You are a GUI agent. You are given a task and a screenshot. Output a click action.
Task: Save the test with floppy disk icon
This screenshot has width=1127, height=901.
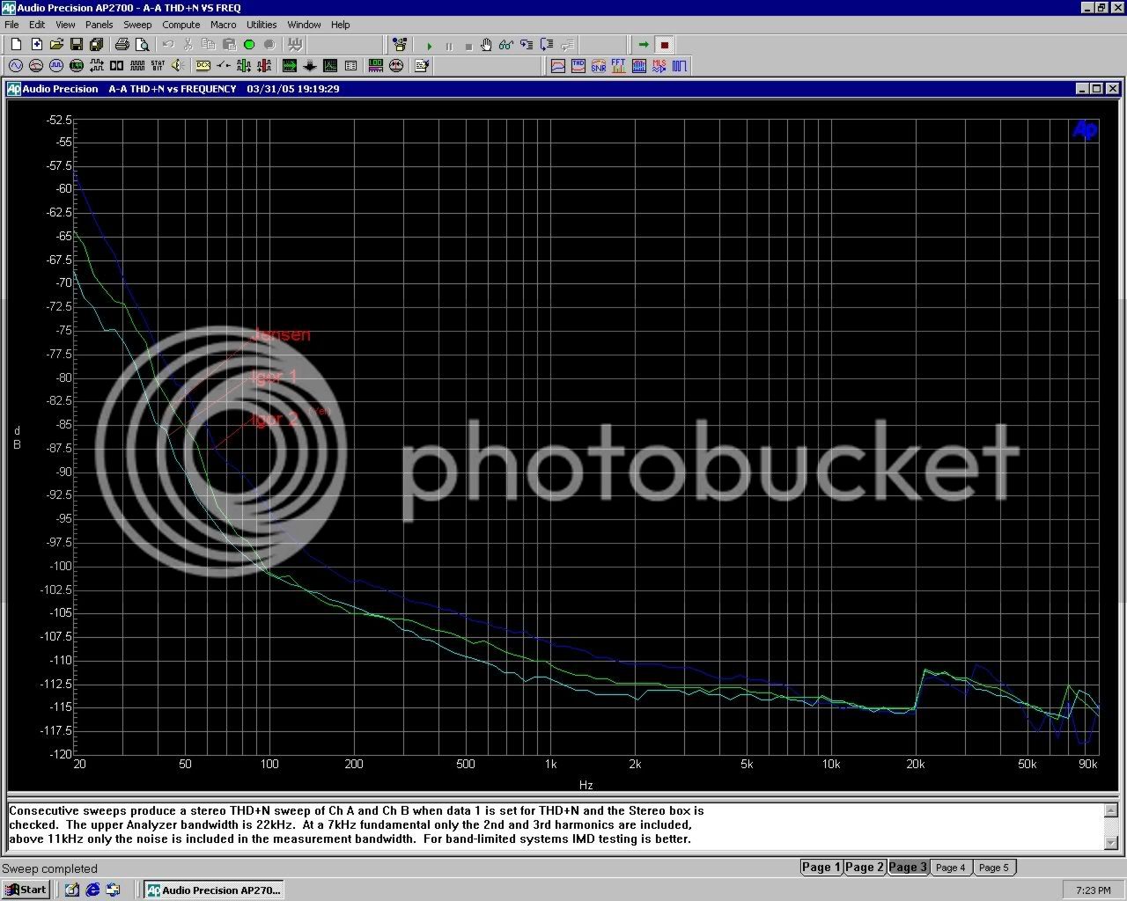coord(77,44)
